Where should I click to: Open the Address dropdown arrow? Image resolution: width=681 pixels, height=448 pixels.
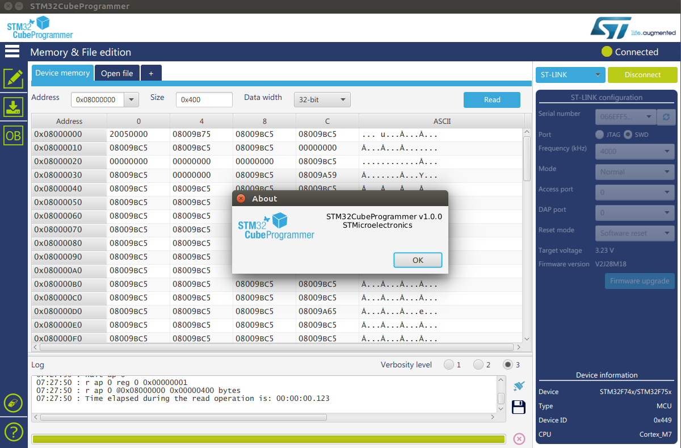(x=131, y=99)
